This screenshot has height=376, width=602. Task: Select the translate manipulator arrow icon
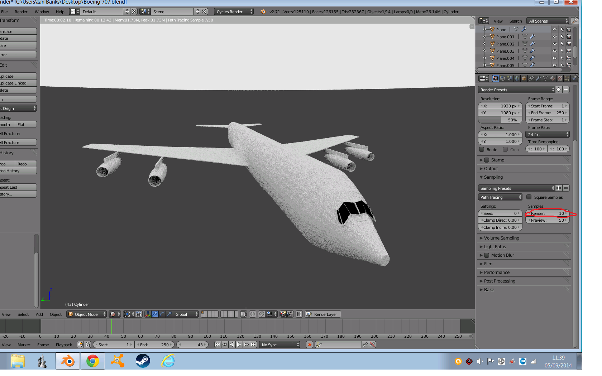coord(155,314)
